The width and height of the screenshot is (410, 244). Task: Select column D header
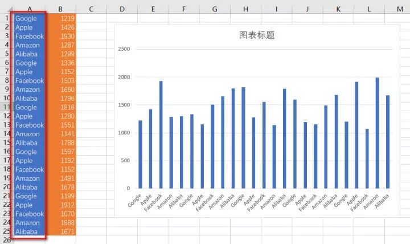(122, 9)
